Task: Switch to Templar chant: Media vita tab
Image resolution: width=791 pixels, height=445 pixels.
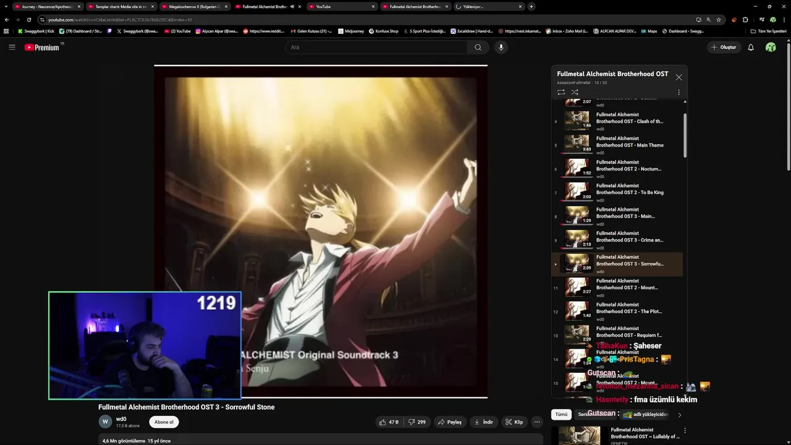Action: [121, 6]
